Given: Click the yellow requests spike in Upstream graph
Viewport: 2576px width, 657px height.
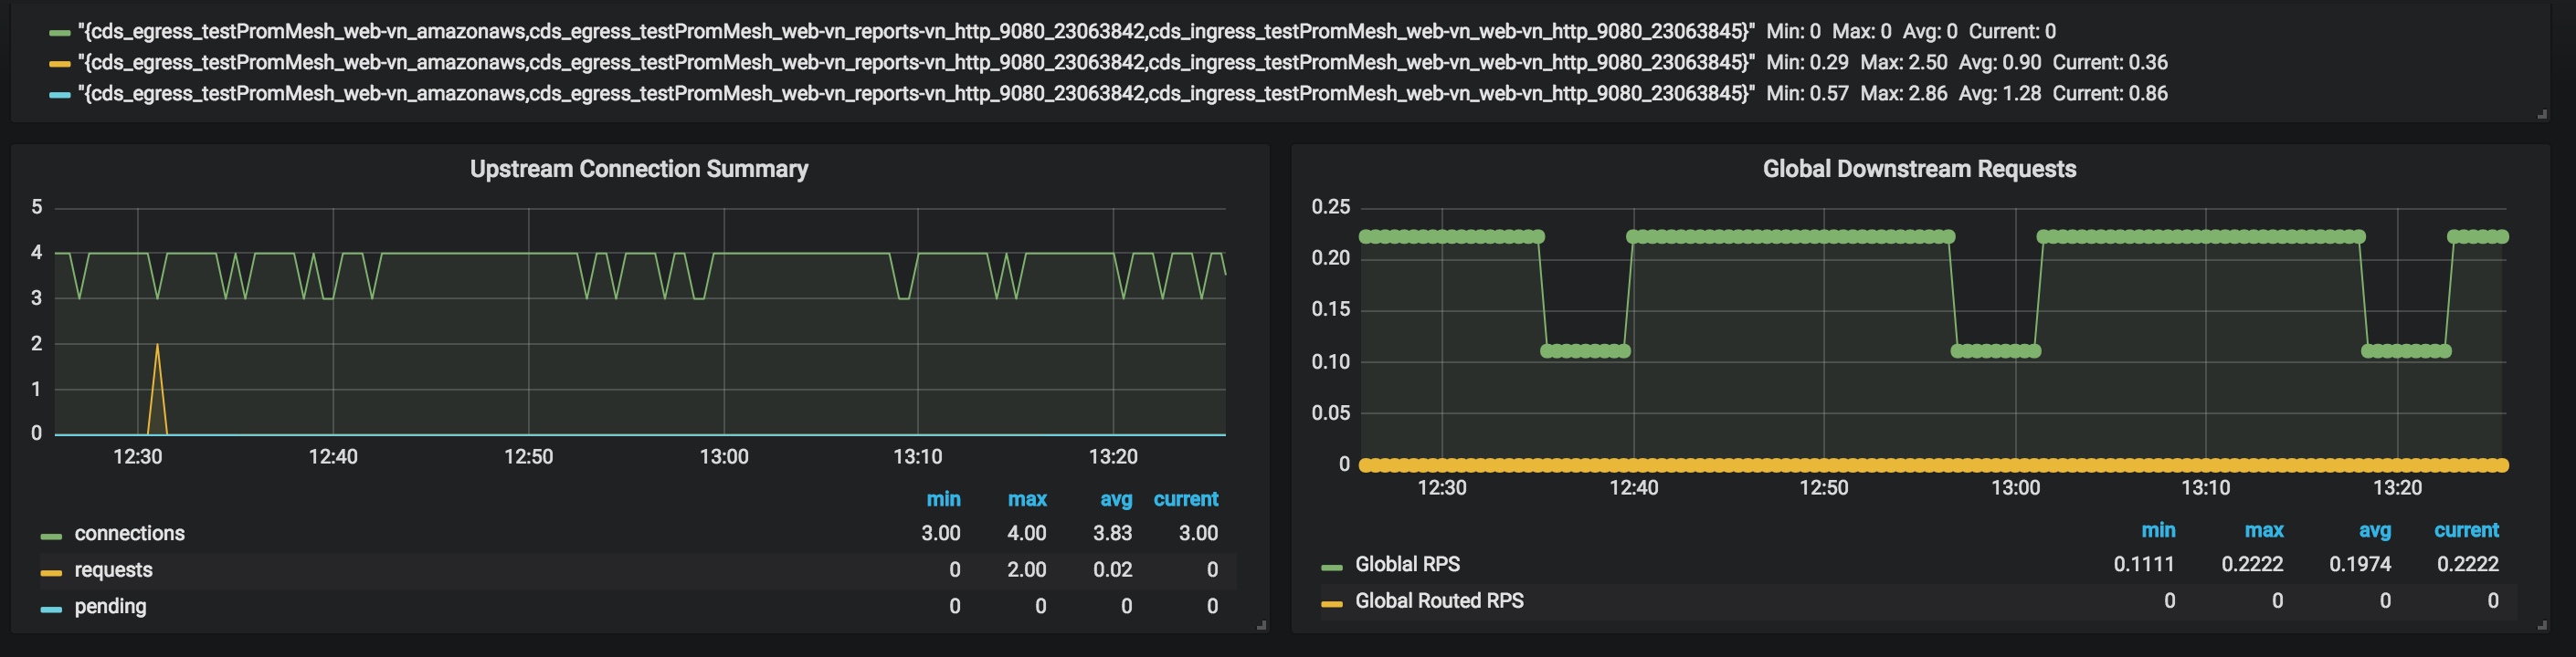Looking at the screenshot, I should click(157, 390).
